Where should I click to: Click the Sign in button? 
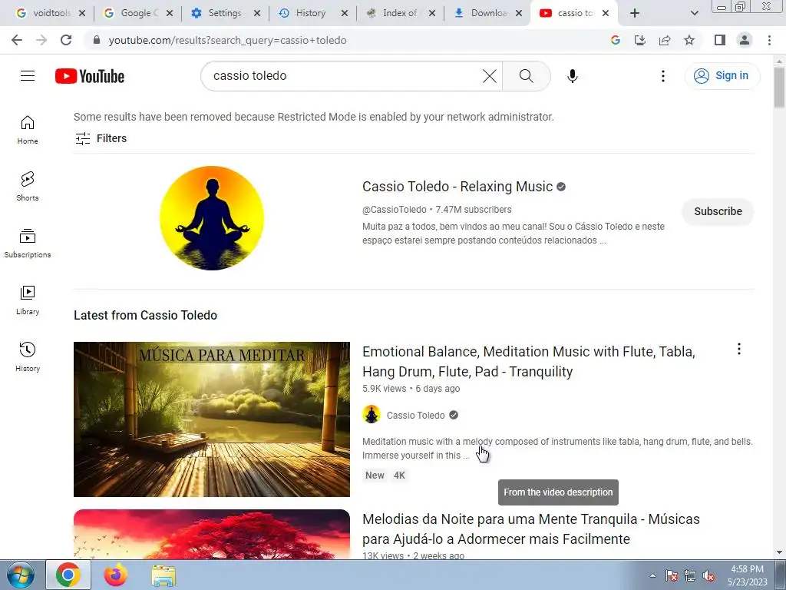[x=722, y=76]
